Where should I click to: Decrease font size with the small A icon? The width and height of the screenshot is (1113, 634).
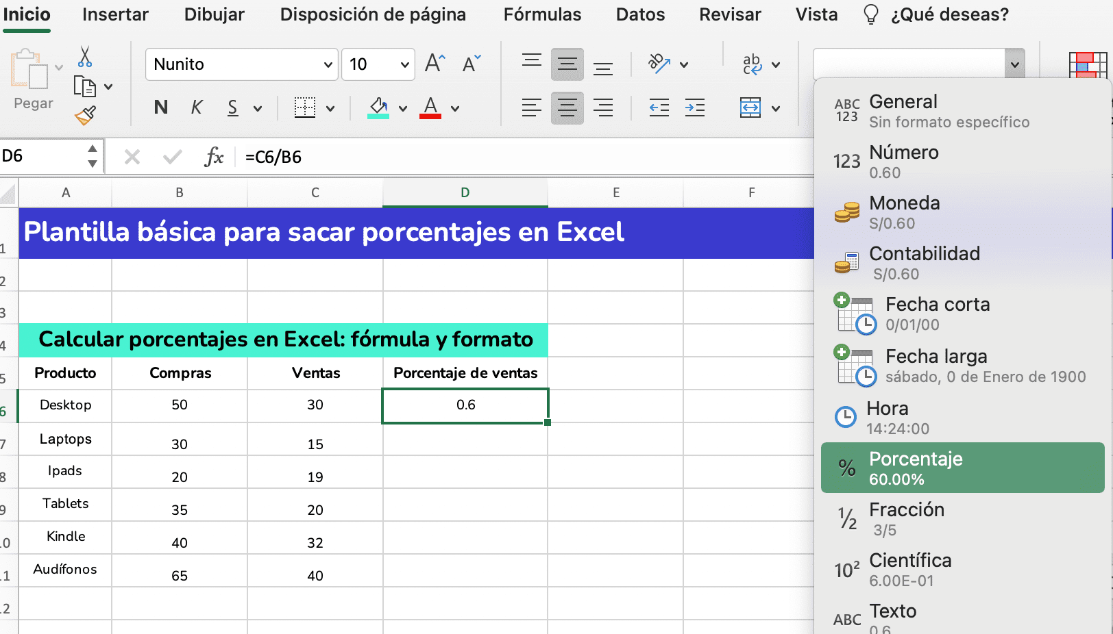click(x=471, y=64)
